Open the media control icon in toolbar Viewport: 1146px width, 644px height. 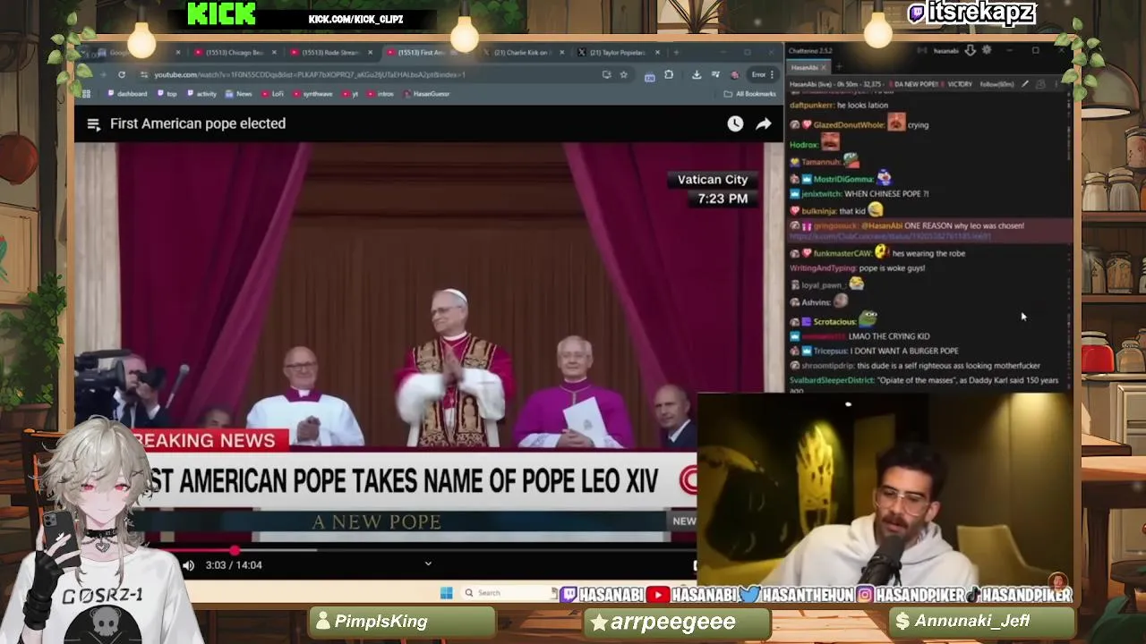tap(715, 74)
